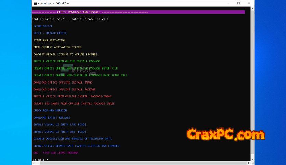The height and width of the screenshot is (165, 286).
Task: Click the command prompt icon in title bar
Action: [x=35, y=3]
